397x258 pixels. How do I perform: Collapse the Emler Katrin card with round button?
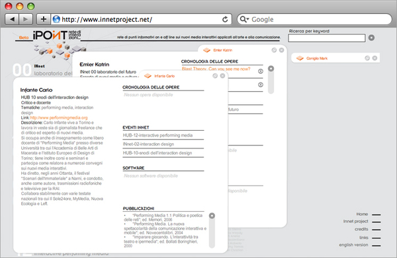[x=274, y=50]
